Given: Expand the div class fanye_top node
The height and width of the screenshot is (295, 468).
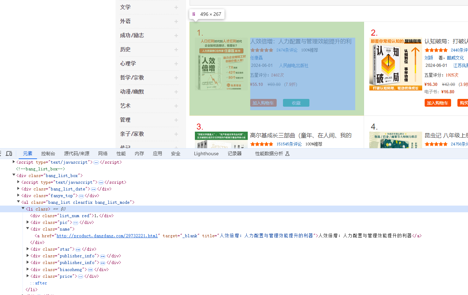Looking at the screenshot, I should click(x=18, y=195).
